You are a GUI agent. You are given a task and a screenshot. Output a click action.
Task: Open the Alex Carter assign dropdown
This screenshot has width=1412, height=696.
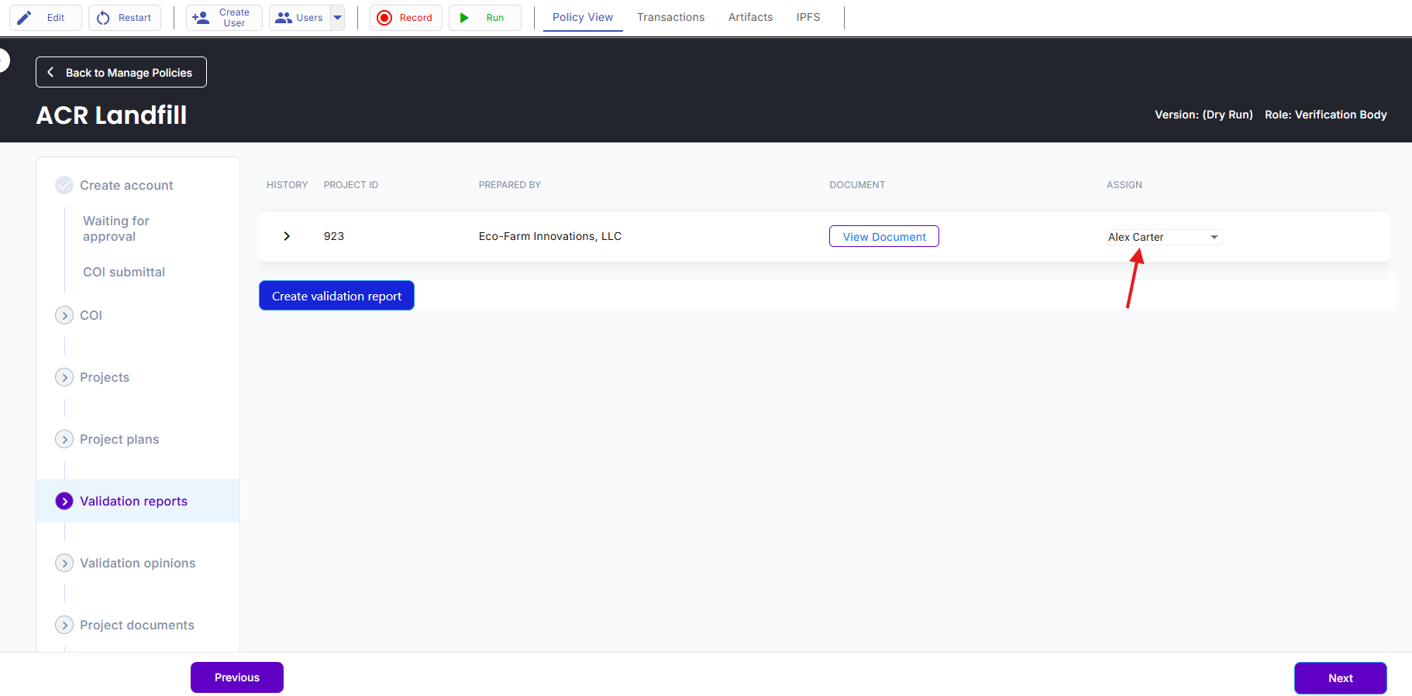coord(1164,237)
